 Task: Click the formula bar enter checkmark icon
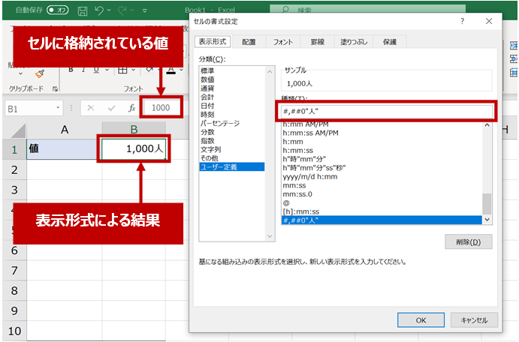click(111, 108)
